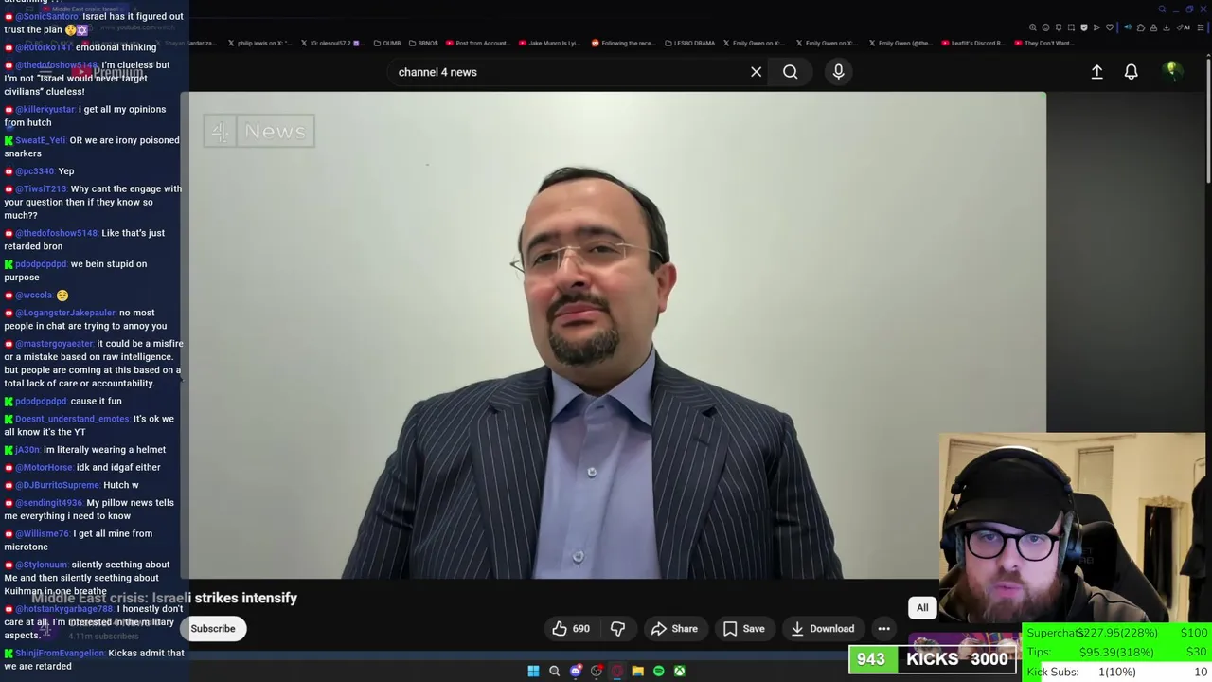The image size is (1212, 682).
Task: Click username @wccola in chat
Action: pos(33,295)
